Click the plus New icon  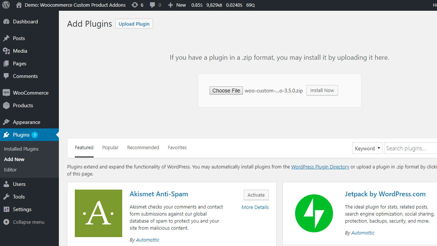(170, 5)
